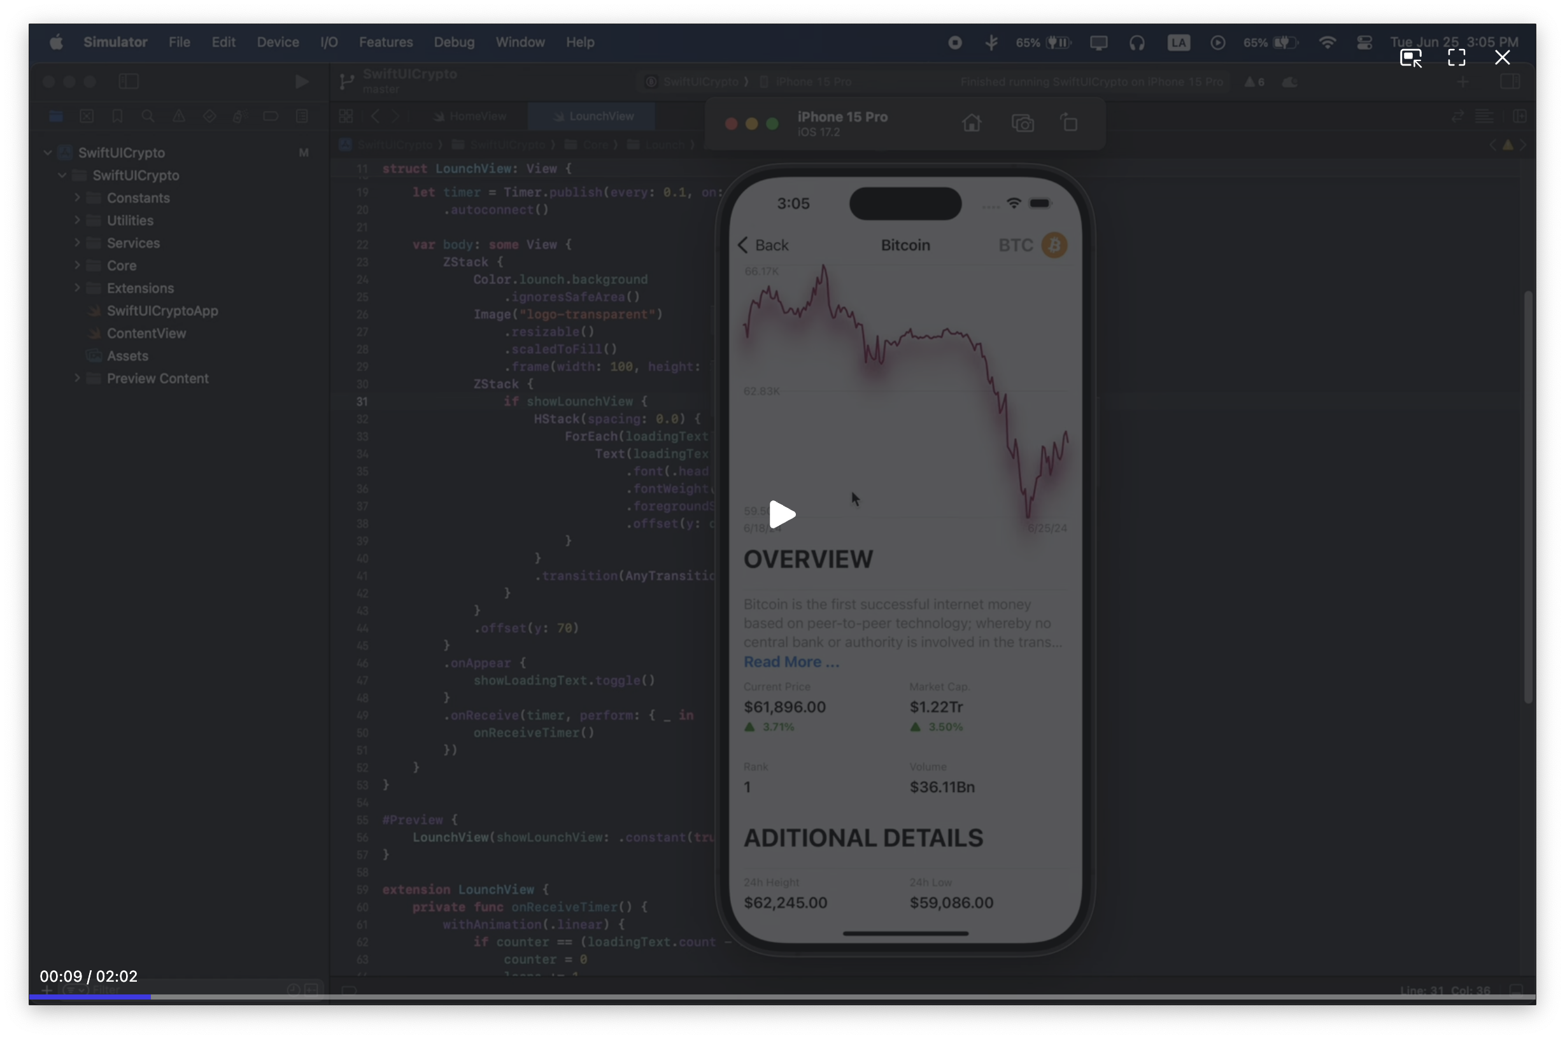
Task: Switch to the HomeView editor tab
Action: point(471,117)
